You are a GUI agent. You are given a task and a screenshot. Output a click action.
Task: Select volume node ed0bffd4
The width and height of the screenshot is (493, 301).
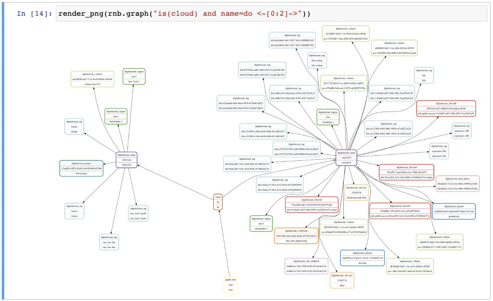click(394, 48)
